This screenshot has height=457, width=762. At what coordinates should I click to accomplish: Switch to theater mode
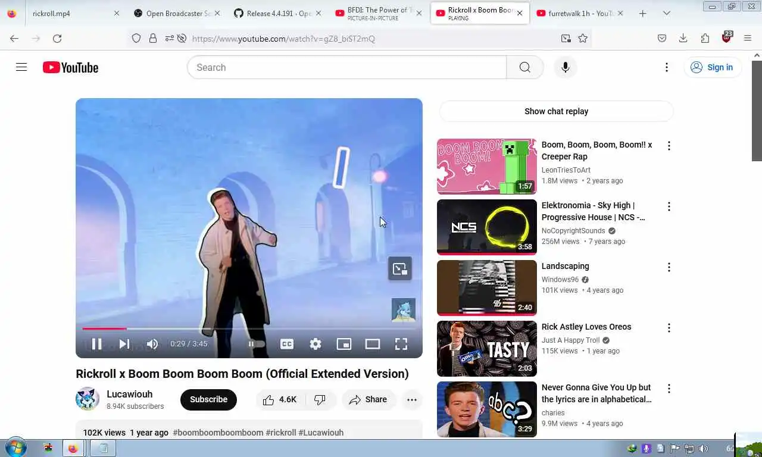373,344
